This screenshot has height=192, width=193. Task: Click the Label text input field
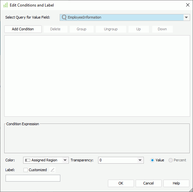pyautogui.click(x=33, y=178)
